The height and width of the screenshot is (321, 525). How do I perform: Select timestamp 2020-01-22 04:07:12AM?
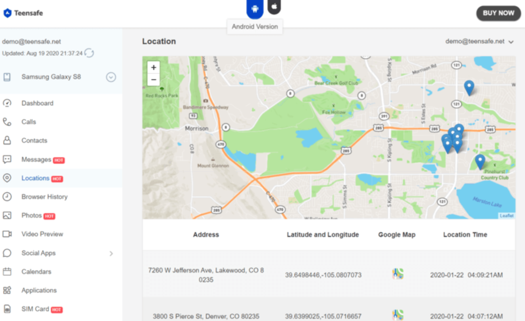pyautogui.click(x=466, y=316)
